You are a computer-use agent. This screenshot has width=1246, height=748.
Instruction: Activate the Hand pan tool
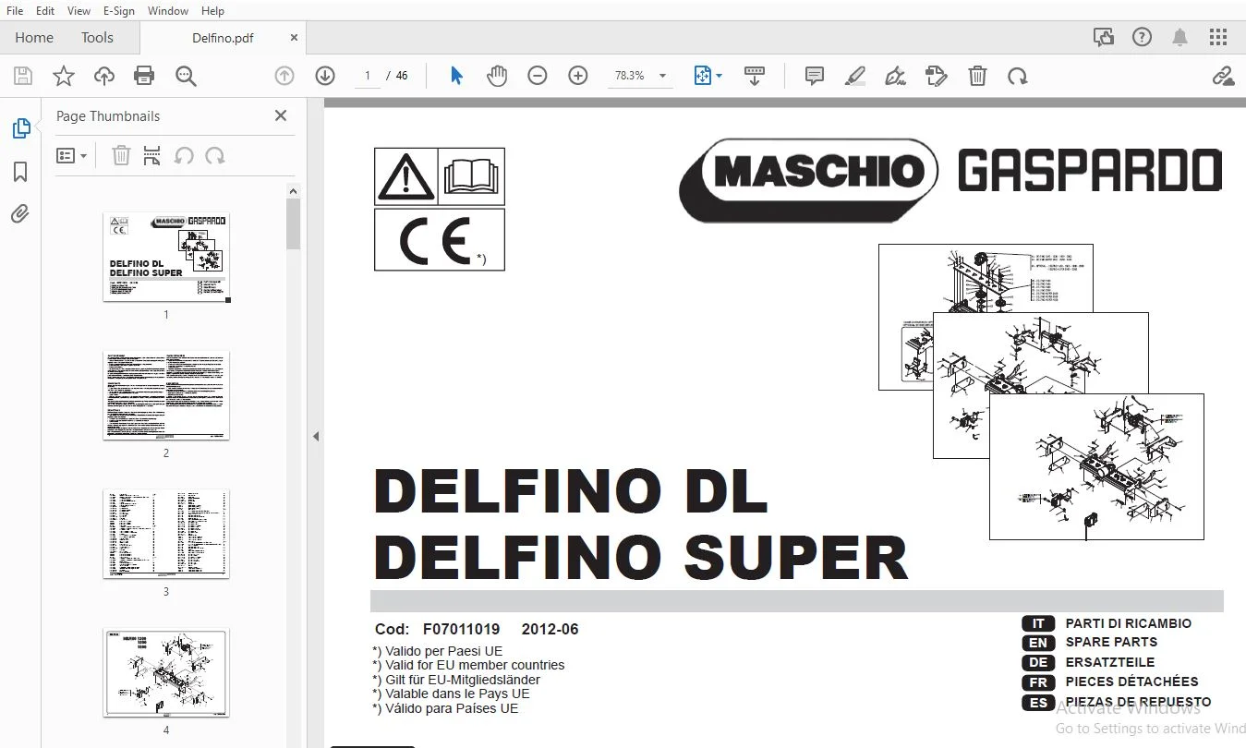(x=497, y=76)
